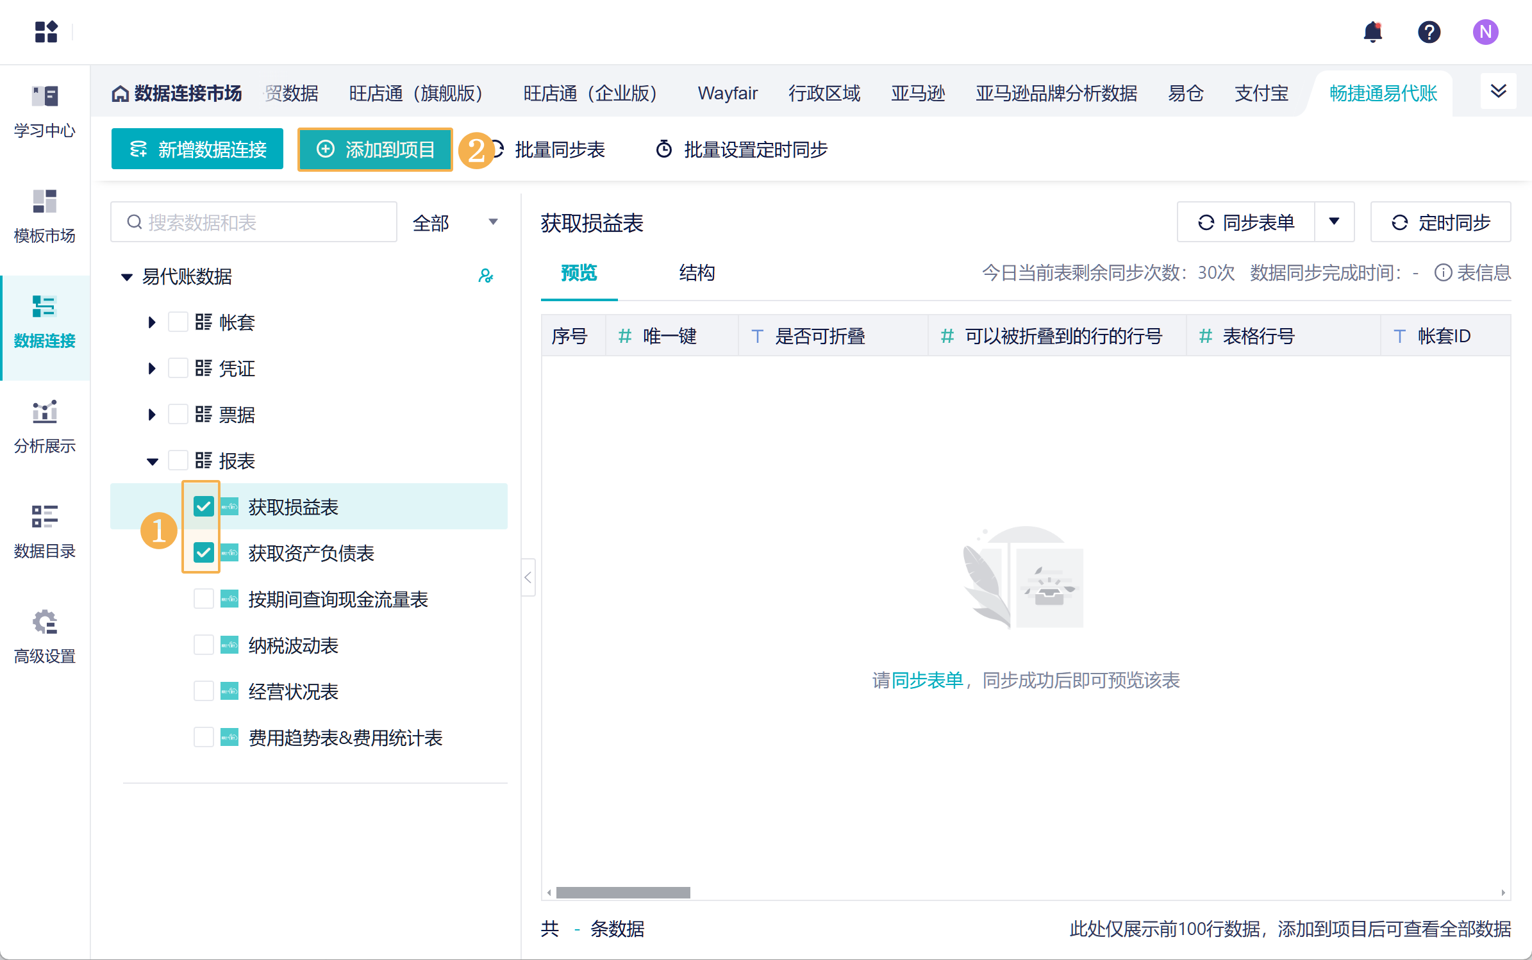
Task: Open the notifications bell icon
Action: point(1372,31)
